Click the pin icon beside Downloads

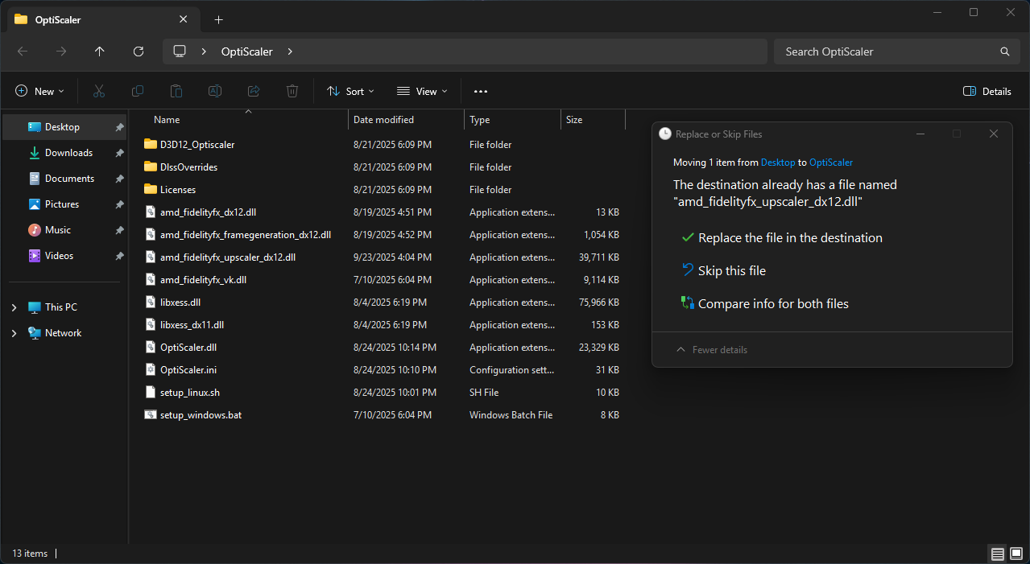coord(119,153)
